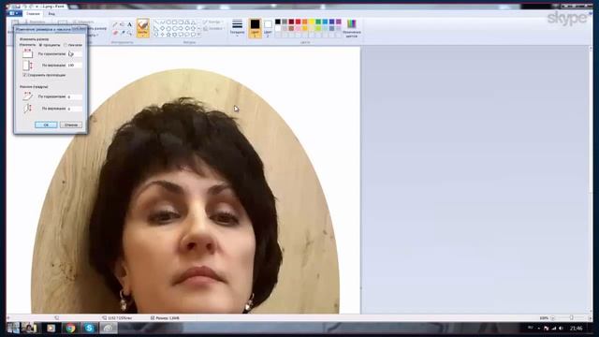The height and width of the screenshot is (337, 599).
Task: Select the Color 2 background button
Action: [268, 29]
